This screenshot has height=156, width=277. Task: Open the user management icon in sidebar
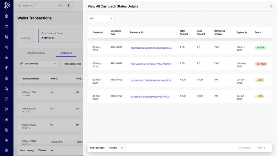click(x=6, y=88)
